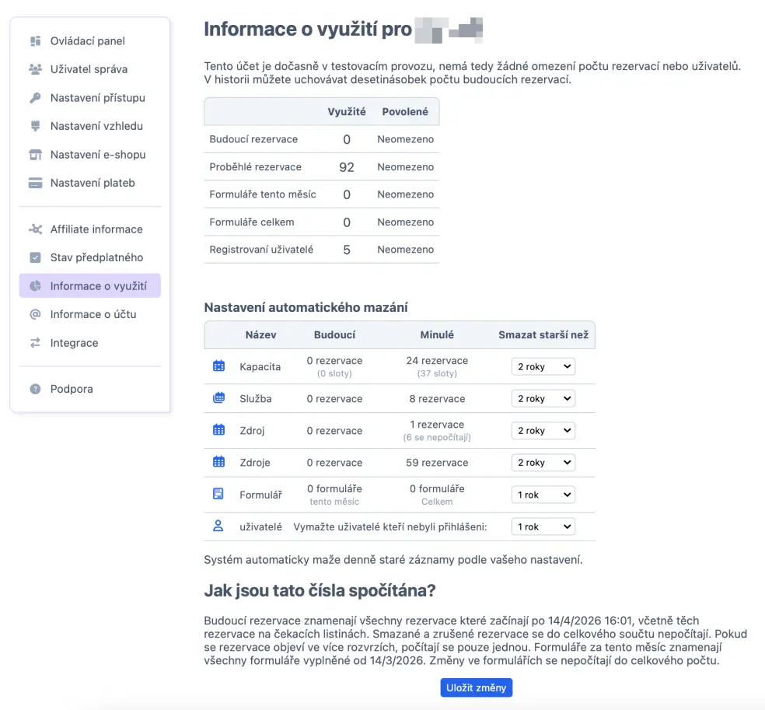Open the Služba deletion age dropdown

[x=543, y=399]
